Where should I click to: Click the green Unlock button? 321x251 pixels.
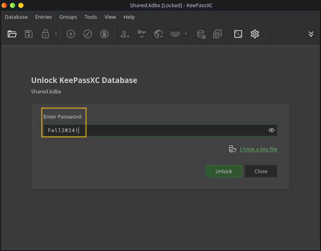click(x=224, y=171)
